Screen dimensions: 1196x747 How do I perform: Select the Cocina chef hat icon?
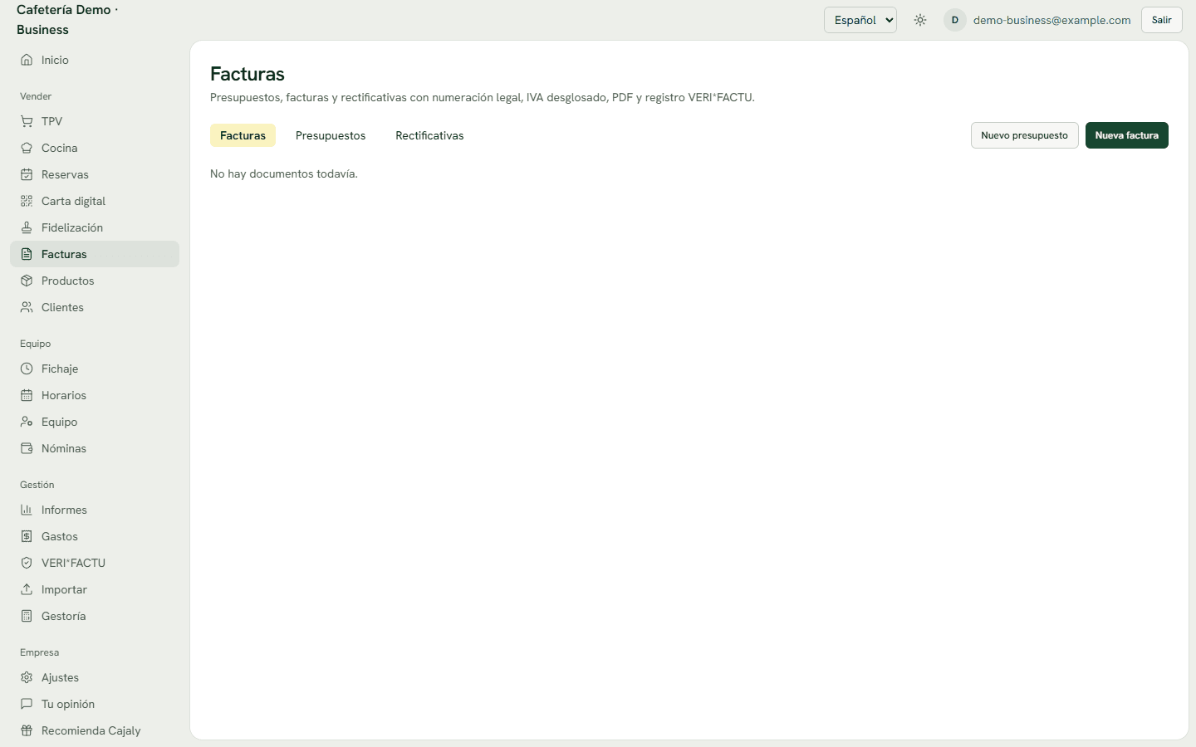click(27, 148)
